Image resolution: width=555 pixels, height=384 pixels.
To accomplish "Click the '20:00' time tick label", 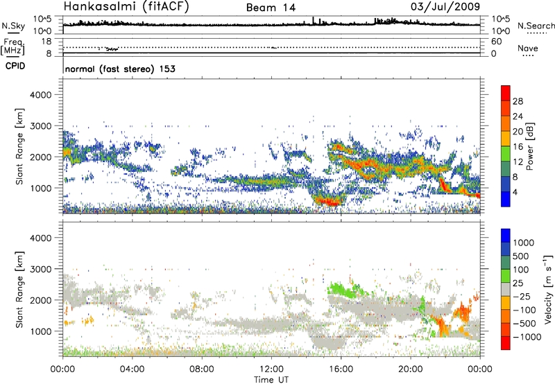I will [410, 369].
